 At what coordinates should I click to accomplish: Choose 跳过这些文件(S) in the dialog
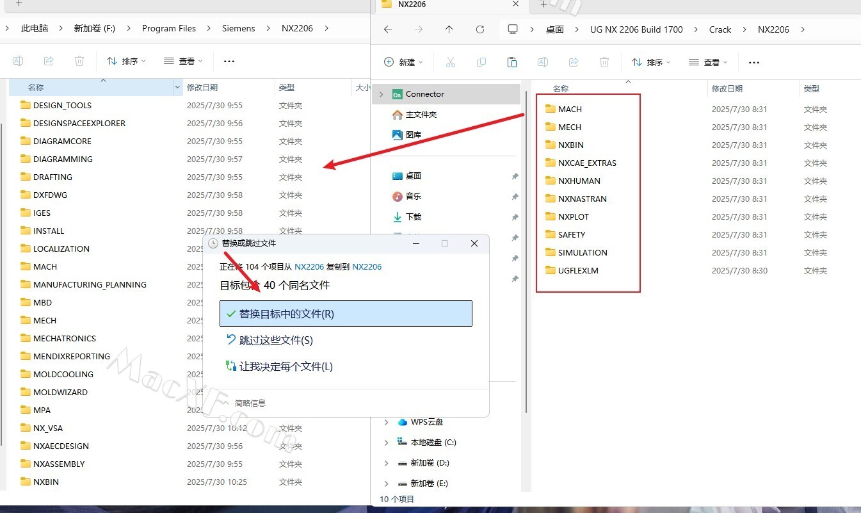click(346, 340)
